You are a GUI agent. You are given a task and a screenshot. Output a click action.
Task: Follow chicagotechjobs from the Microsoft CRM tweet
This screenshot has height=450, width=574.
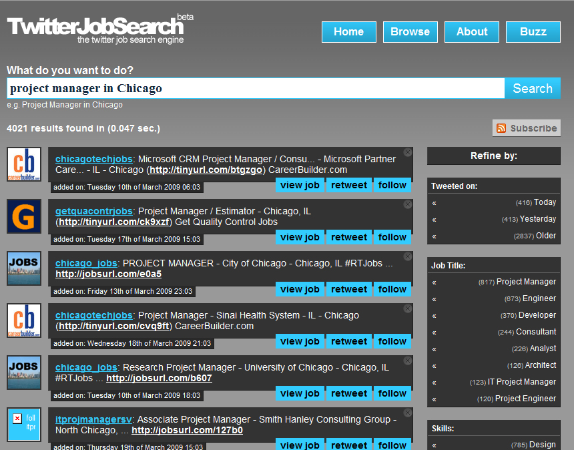392,185
